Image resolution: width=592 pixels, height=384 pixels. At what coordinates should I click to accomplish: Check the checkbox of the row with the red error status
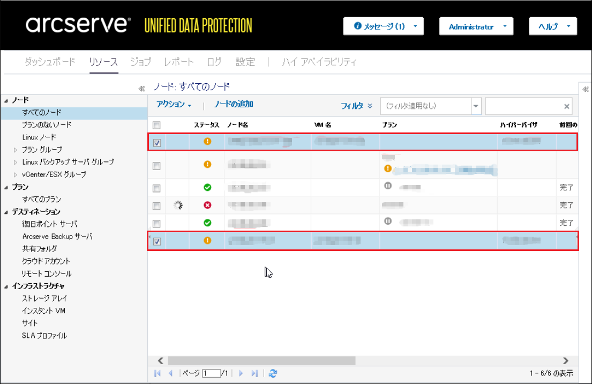[156, 205]
